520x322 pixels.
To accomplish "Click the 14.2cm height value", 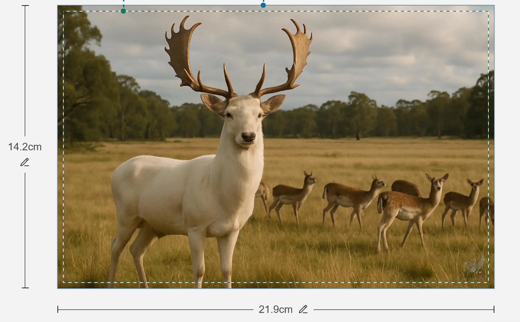I will point(25,147).
